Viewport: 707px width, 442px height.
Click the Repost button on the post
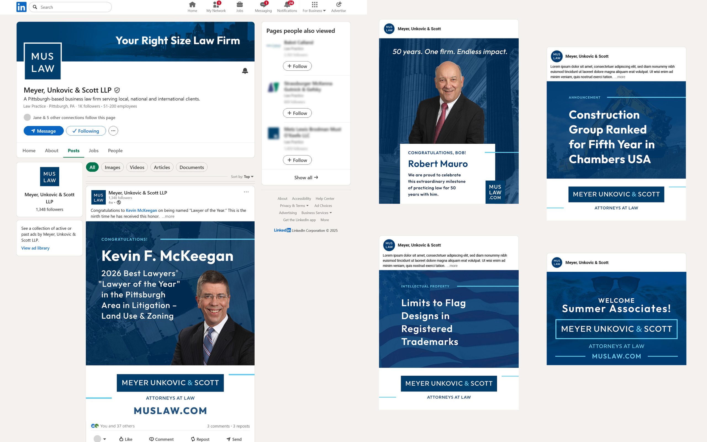pos(200,439)
